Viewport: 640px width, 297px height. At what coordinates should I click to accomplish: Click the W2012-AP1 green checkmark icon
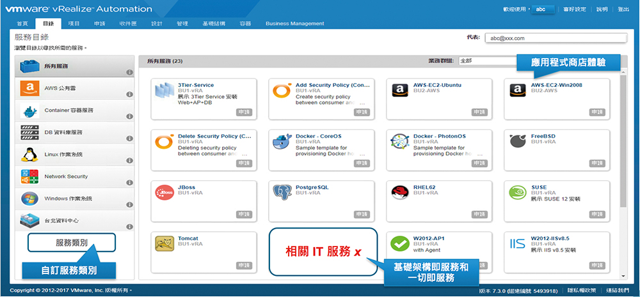pos(400,243)
